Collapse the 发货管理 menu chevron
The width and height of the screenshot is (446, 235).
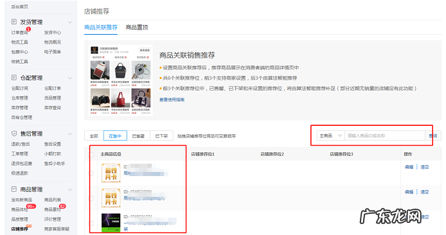pos(70,22)
